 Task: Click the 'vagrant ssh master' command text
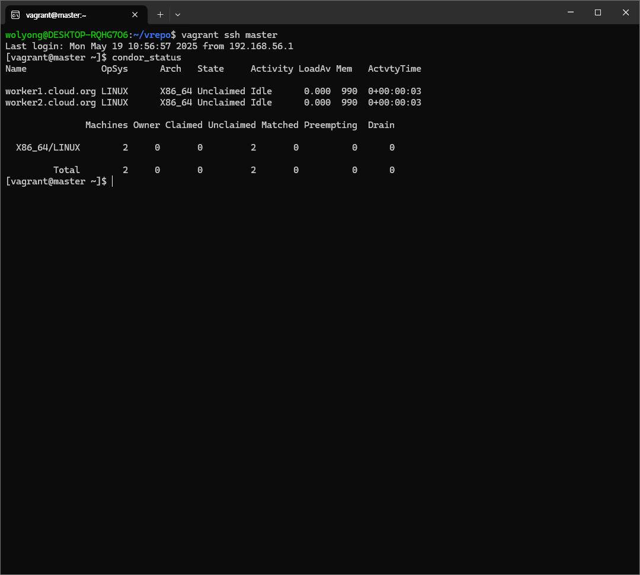[x=229, y=35]
